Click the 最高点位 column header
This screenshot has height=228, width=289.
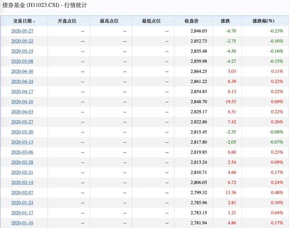coord(109,21)
